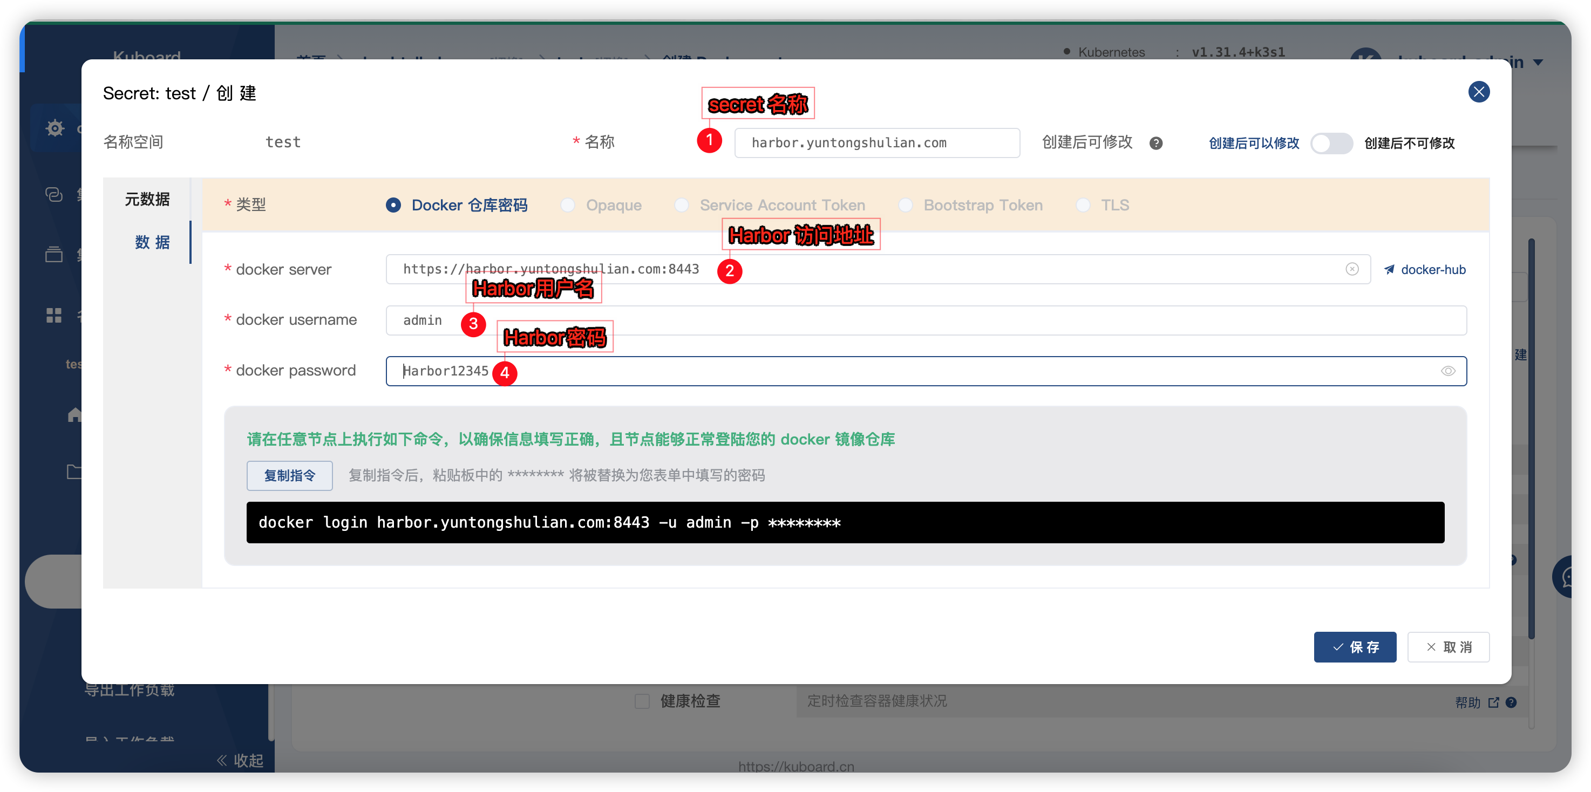Click the namespace value test
The image size is (1591, 792).
pyautogui.click(x=283, y=142)
